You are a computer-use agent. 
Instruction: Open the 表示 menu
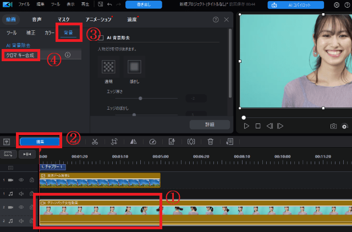[x=70, y=4]
